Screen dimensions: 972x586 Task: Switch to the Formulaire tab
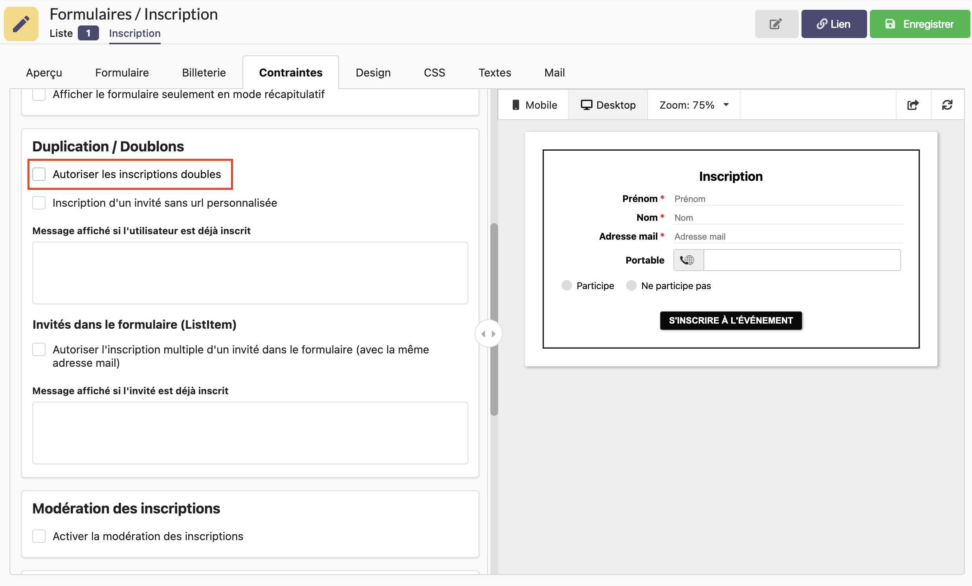coord(122,72)
